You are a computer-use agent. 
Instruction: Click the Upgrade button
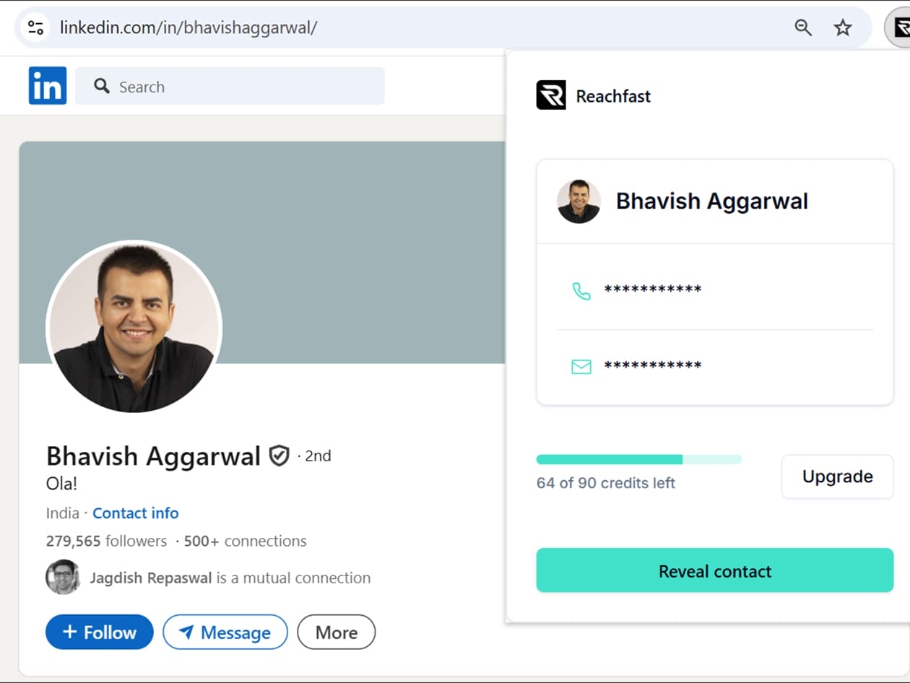click(837, 477)
